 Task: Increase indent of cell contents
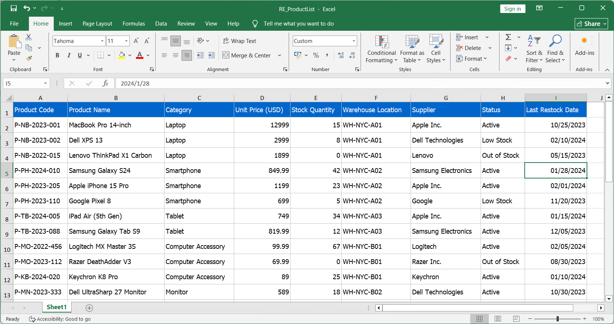click(x=212, y=55)
